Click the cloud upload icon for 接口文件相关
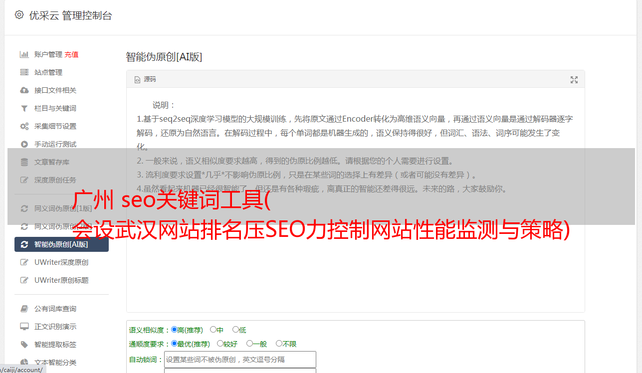Viewport: 642px width, 373px height. 24,90
